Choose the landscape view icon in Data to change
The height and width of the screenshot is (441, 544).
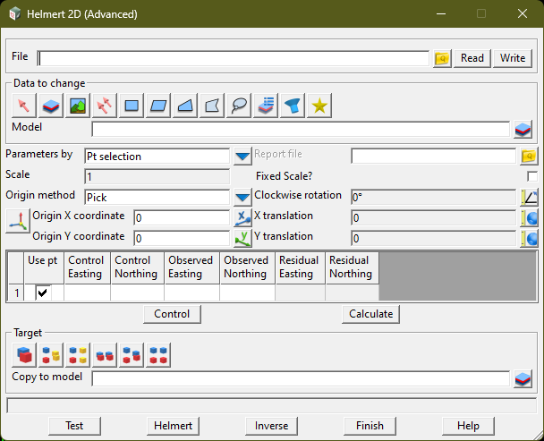point(78,106)
